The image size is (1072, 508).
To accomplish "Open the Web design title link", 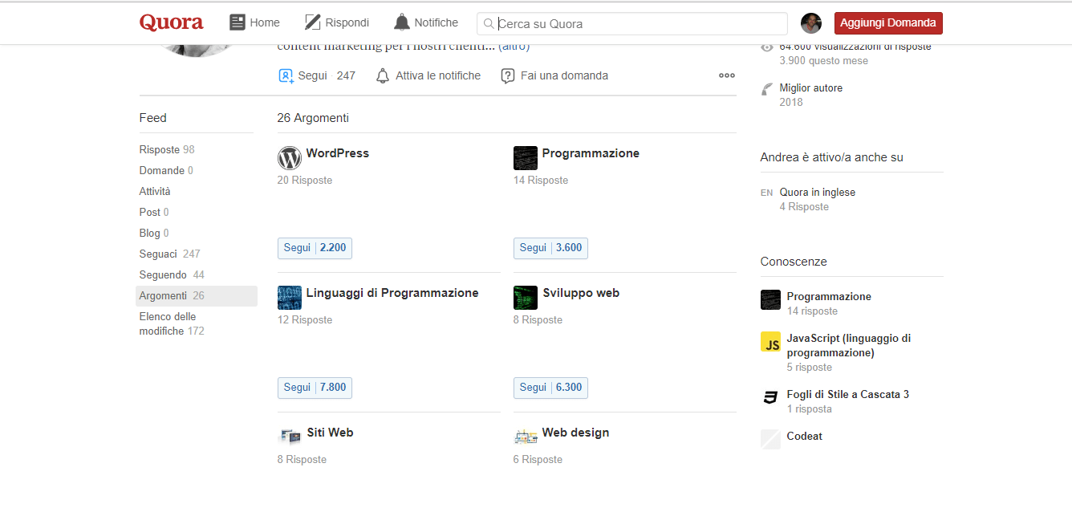I will click(x=575, y=433).
